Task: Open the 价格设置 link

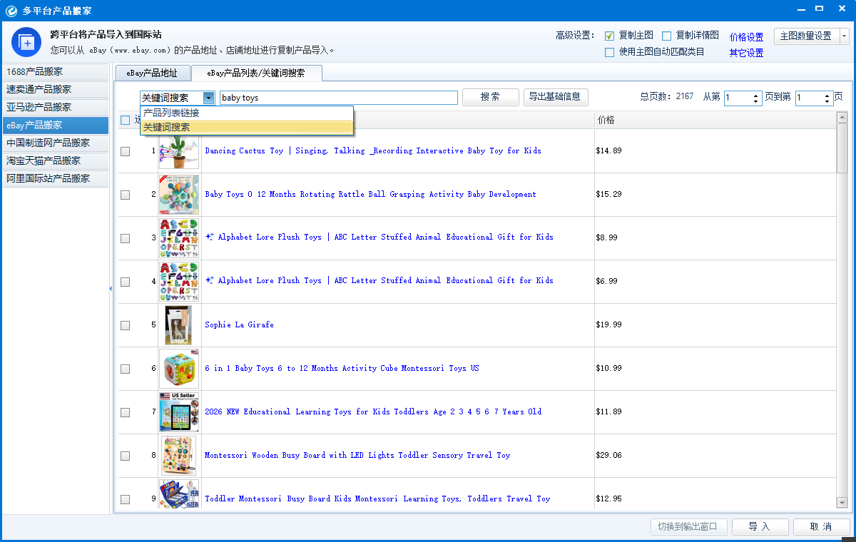Action: pos(746,37)
